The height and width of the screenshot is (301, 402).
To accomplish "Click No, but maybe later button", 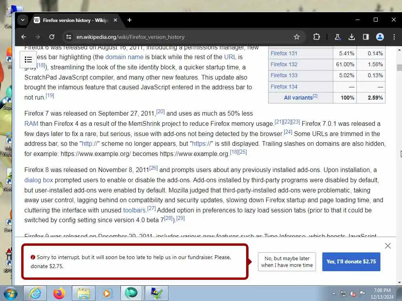I will click(287, 261).
